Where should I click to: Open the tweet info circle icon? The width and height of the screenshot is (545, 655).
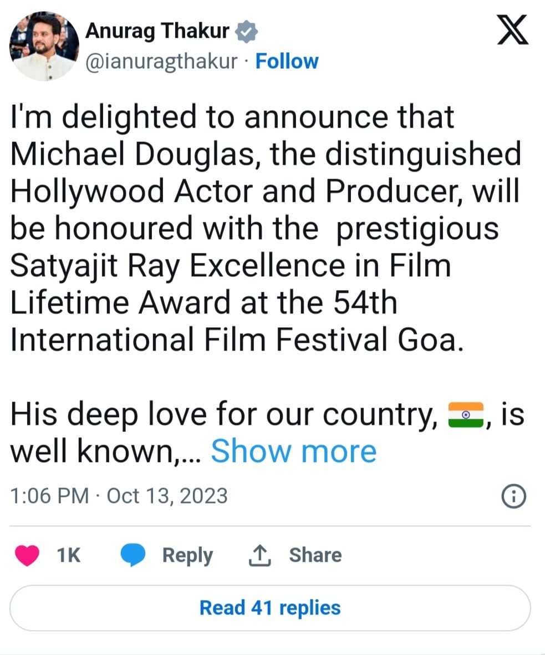pyautogui.click(x=513, y=496)
